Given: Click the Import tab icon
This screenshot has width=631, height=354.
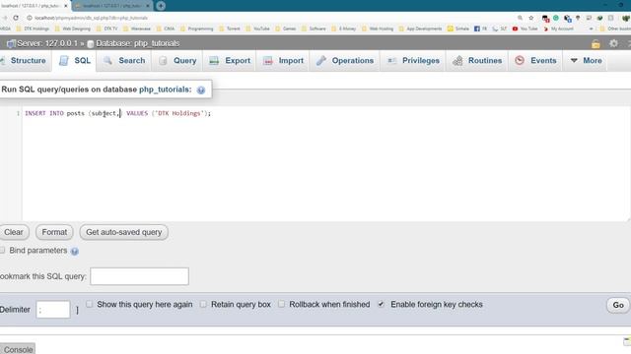Looking at the screenshot, I should [267, 61].
